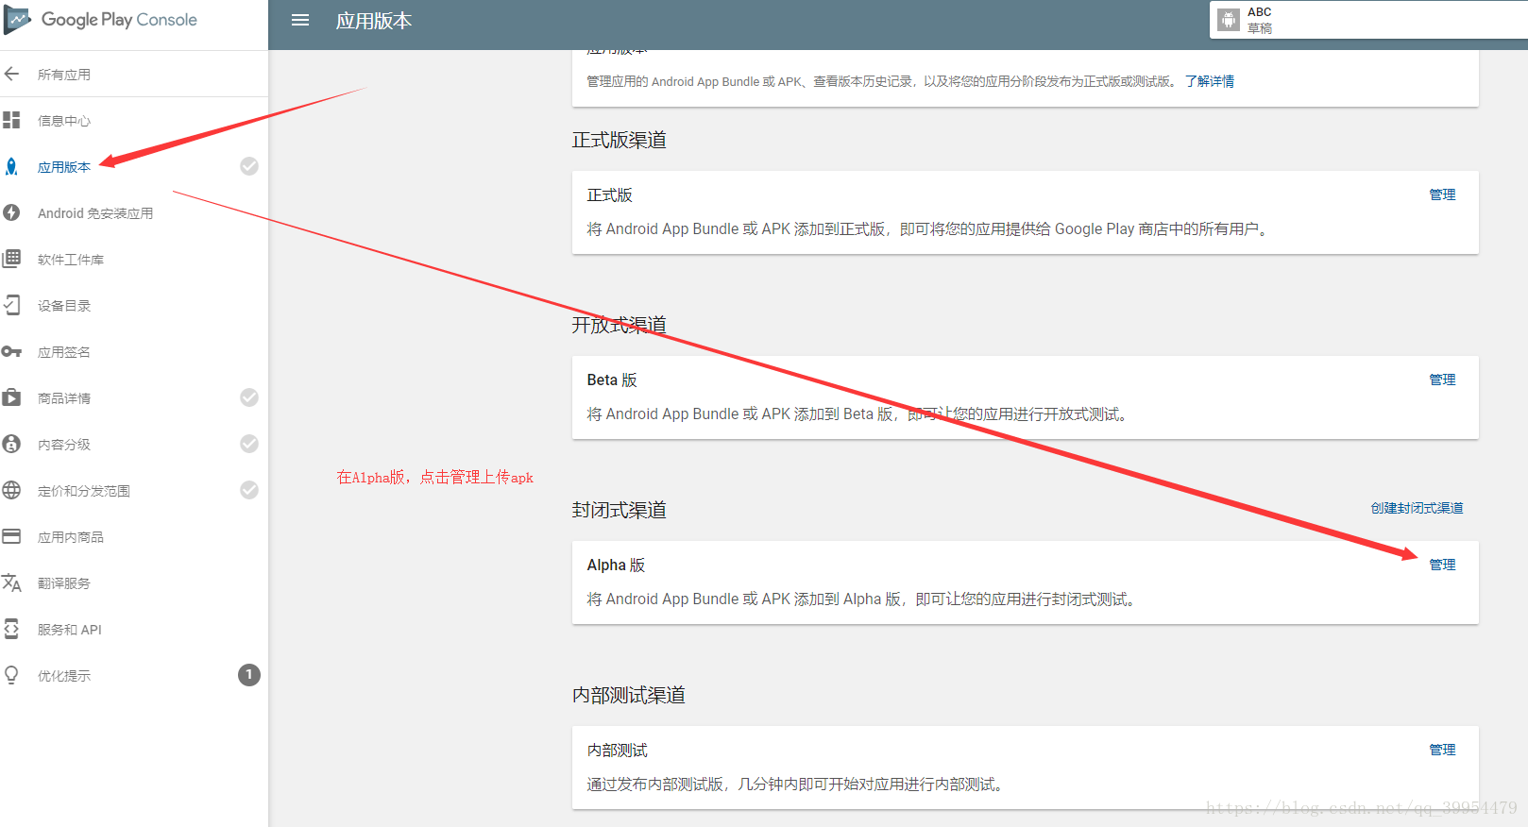Click the ABC app name in the header

(x=1259, y=12)
